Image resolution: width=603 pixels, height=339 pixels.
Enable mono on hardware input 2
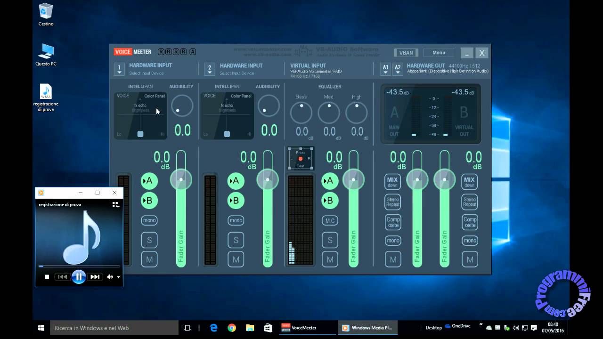click(236, 220)
